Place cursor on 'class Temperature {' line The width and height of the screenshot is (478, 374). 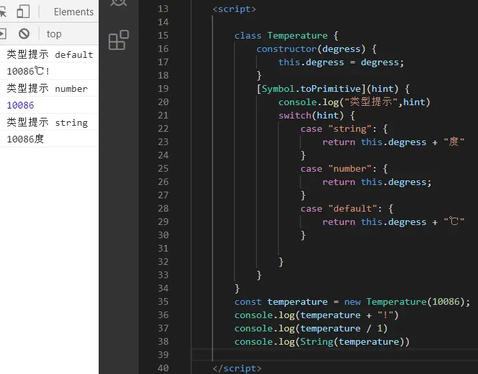(286, 36)
